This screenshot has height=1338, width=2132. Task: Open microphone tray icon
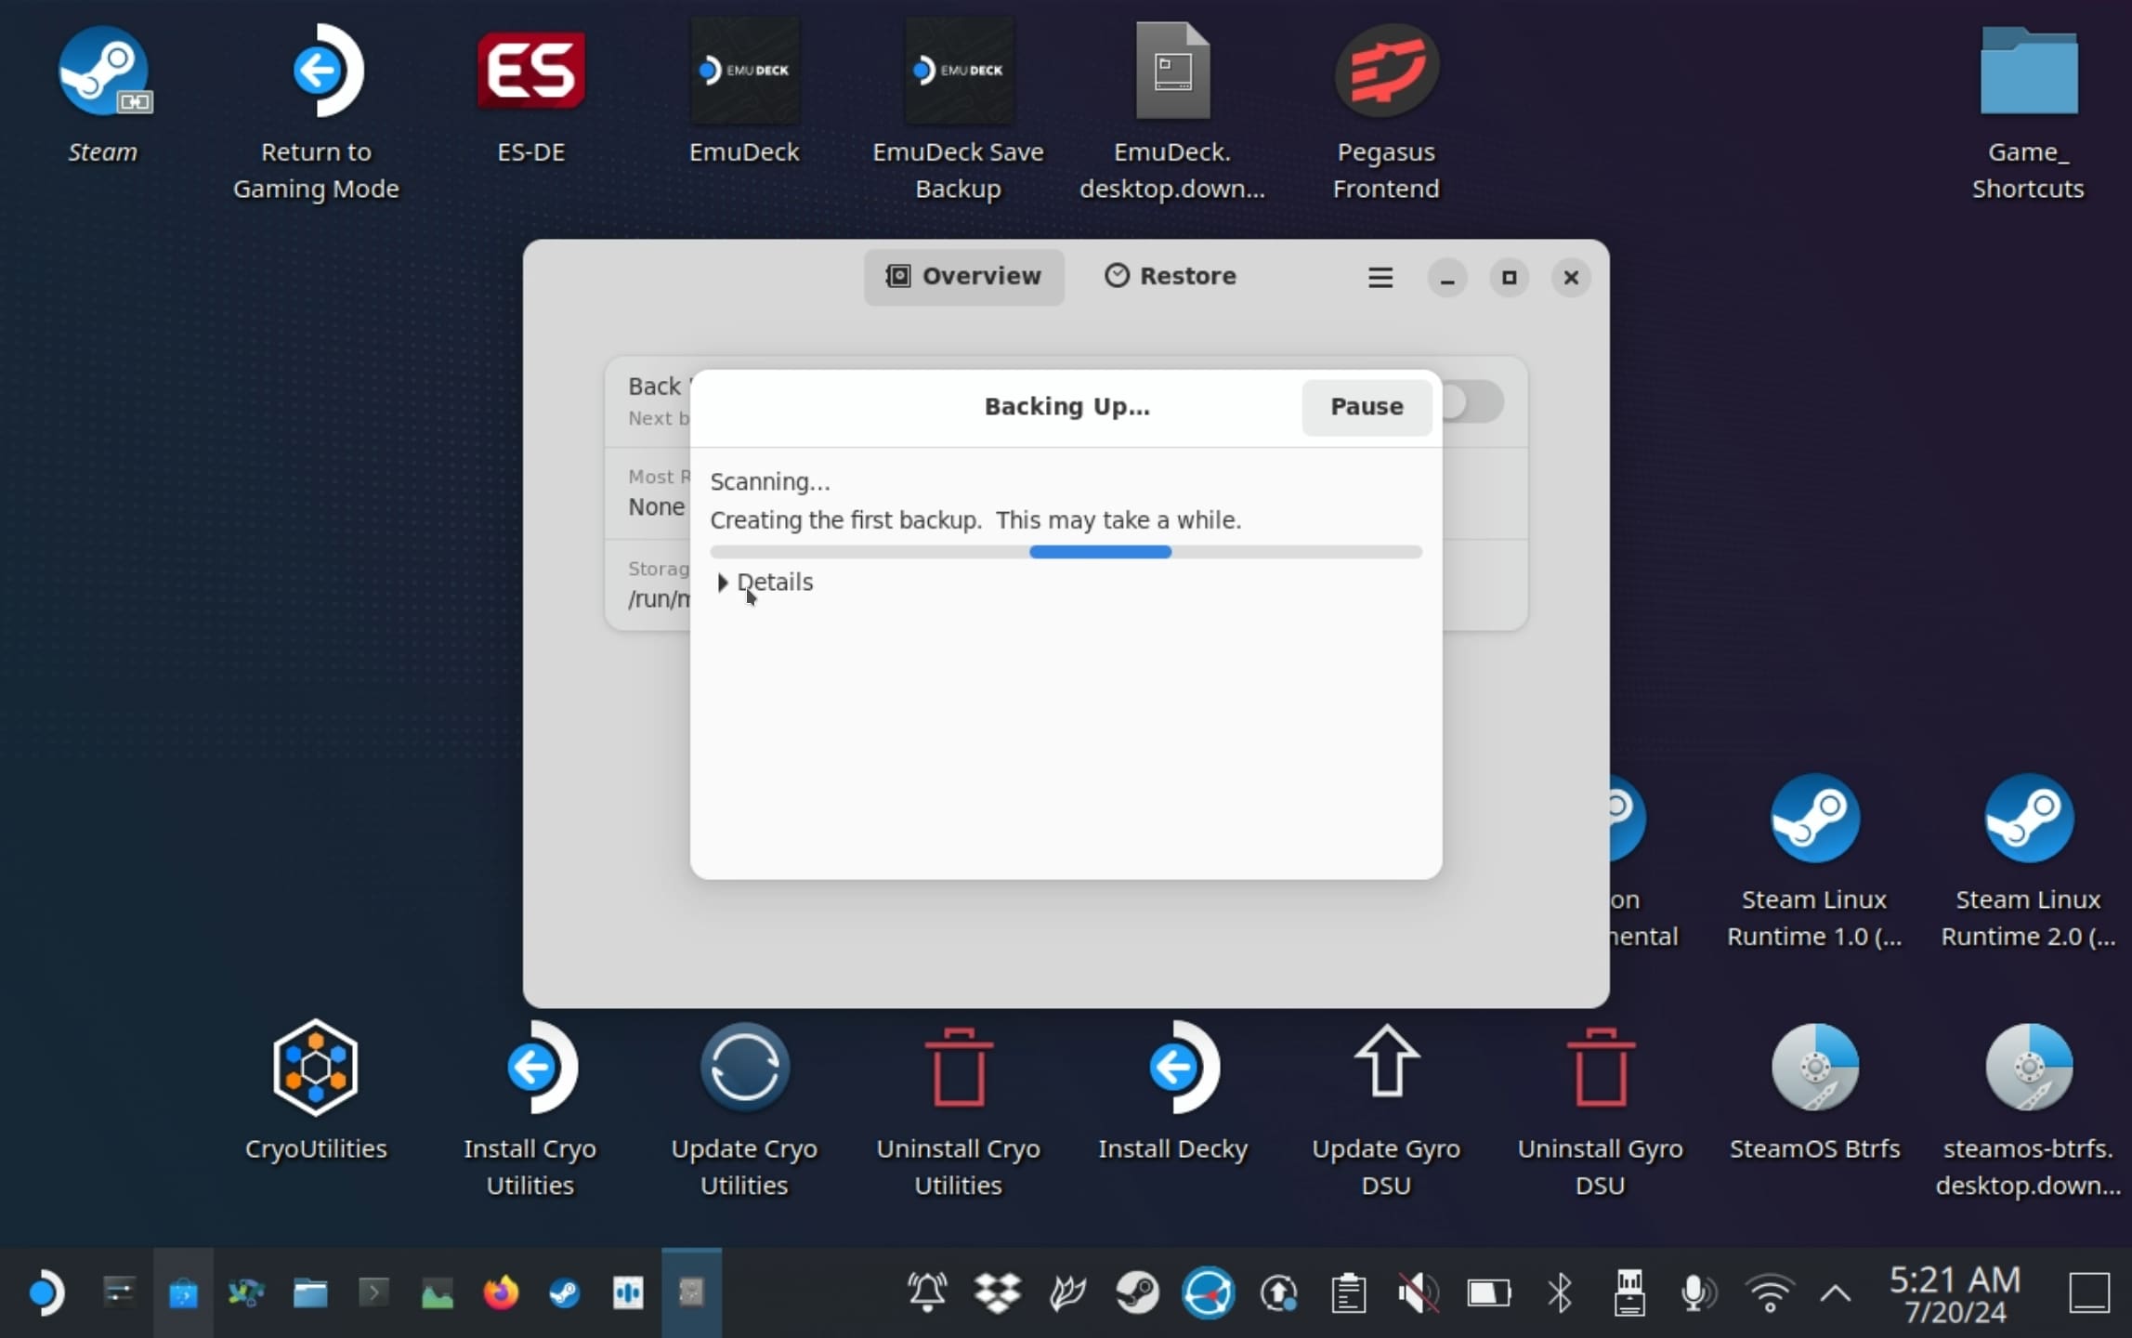click(x=1699, y=1292)
